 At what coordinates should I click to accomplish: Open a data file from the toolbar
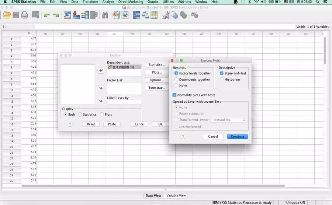7,15
